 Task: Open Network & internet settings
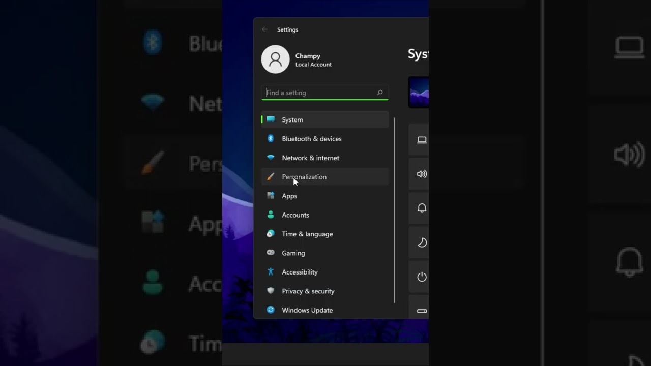click(325, 158)
